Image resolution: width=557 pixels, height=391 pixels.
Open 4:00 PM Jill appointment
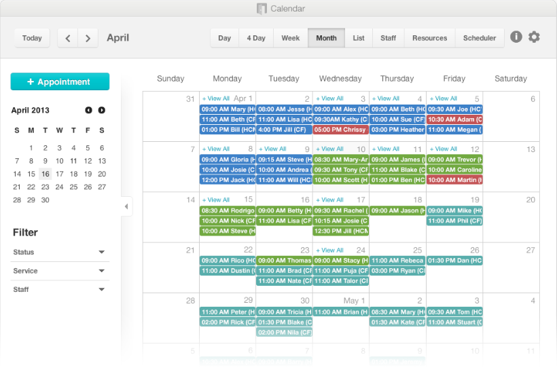tap(284, 130)
